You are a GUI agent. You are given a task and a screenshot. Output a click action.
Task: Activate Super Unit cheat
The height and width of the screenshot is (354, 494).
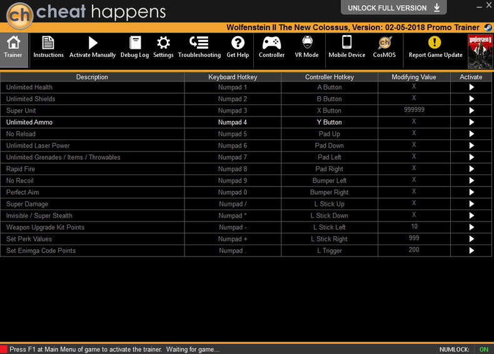tap(471, 111)
